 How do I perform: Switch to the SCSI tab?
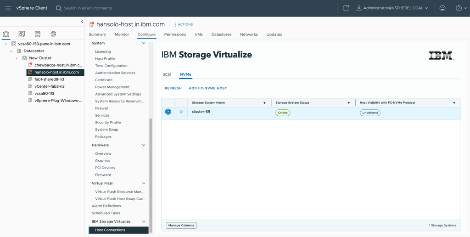coord(167,74)
